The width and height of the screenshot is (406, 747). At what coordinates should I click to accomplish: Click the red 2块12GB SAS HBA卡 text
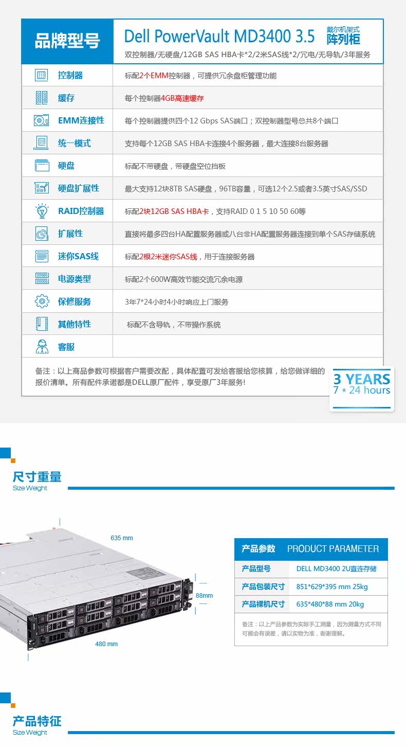click(x=174, y=211)
